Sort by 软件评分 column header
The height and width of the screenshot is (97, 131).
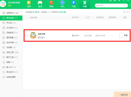click(x=75, y=18)
